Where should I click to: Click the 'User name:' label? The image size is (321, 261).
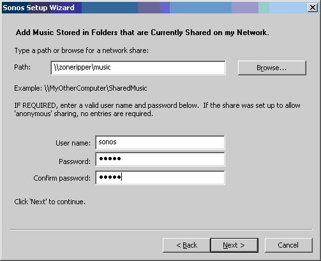pyautogui.click(x=73, y=143)
